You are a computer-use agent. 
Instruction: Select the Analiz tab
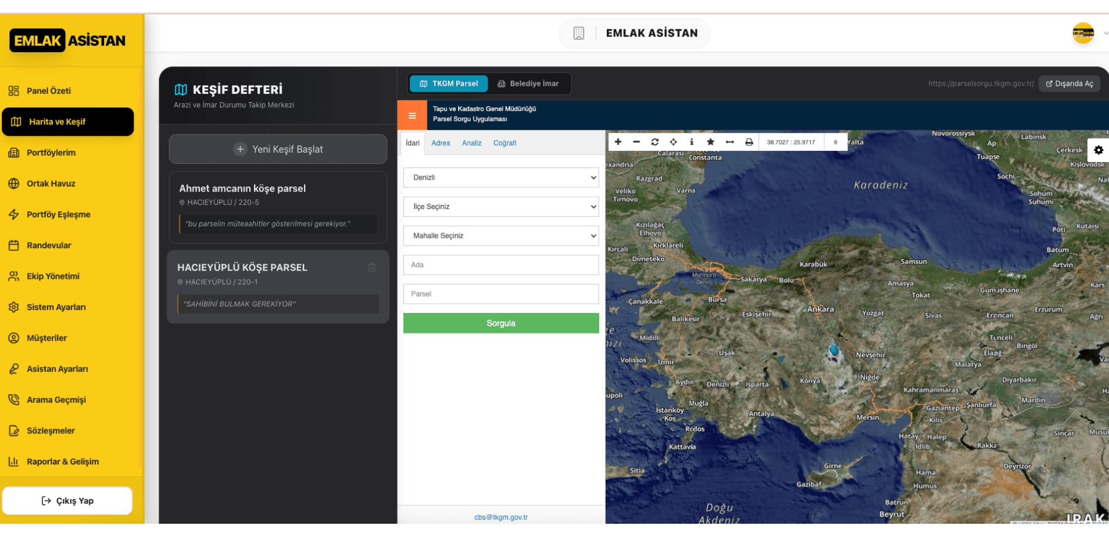472,143
